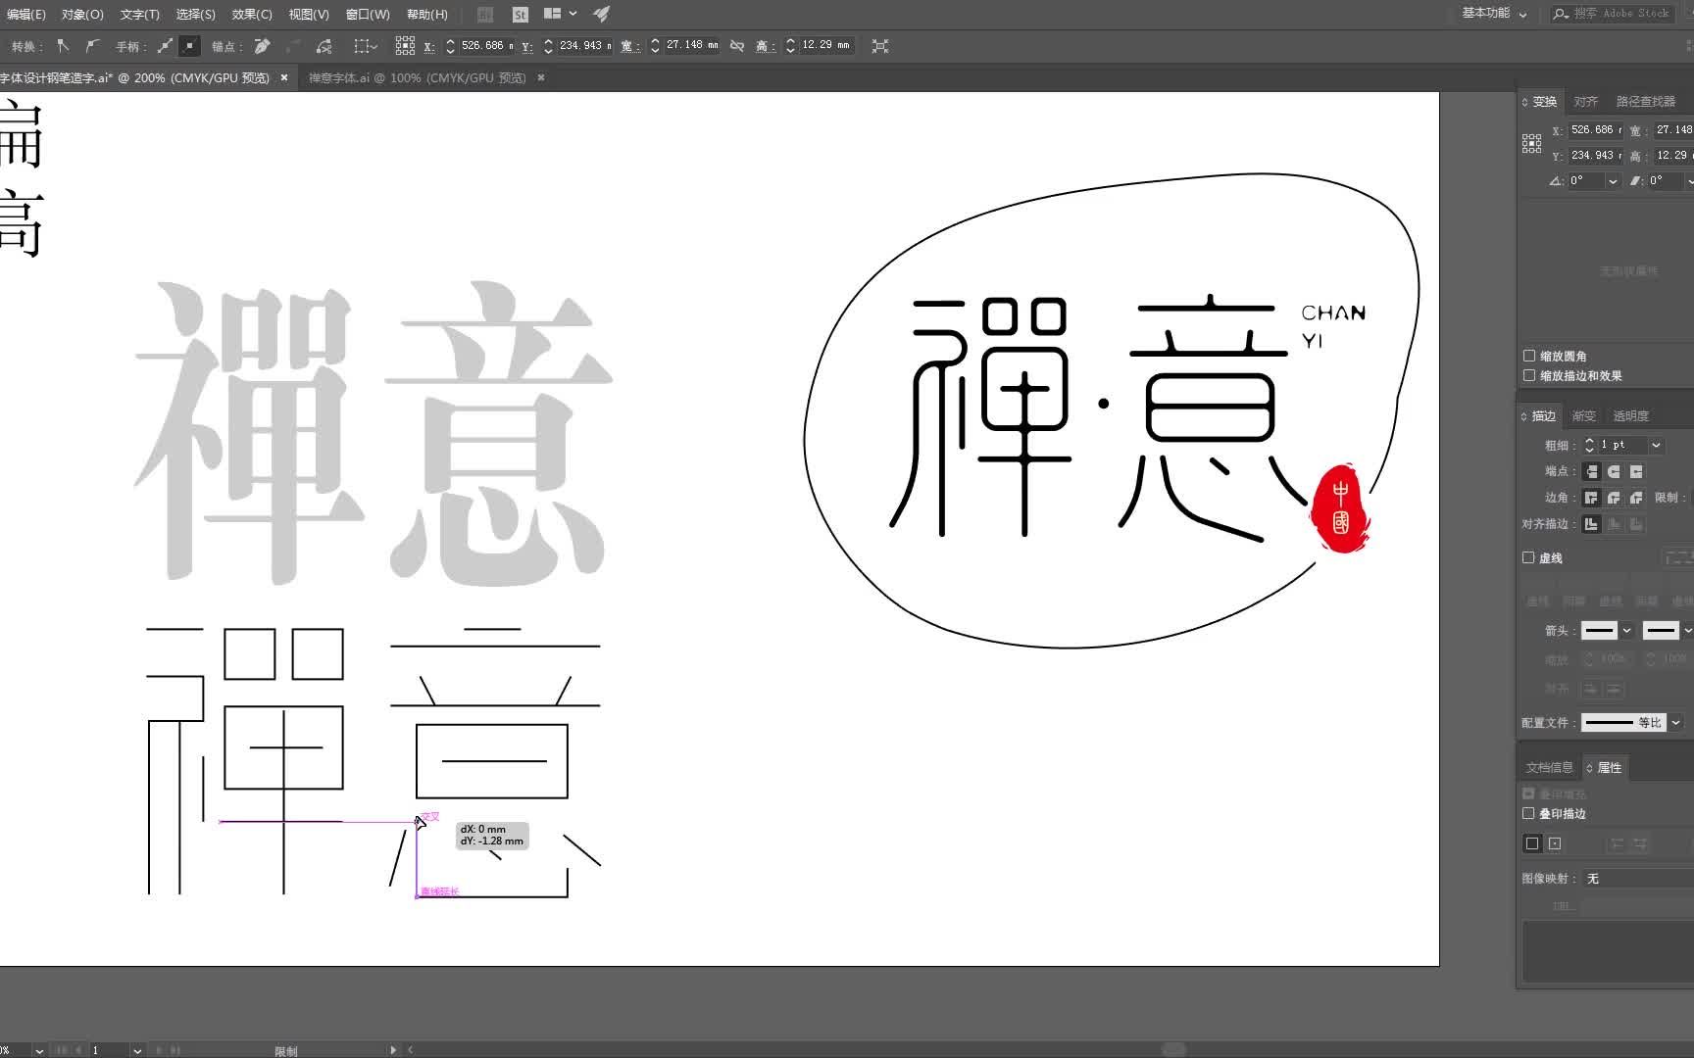Click the GPU performance rocket icon
Viewport: 1694px width, 1058px height.
(602, 14)
